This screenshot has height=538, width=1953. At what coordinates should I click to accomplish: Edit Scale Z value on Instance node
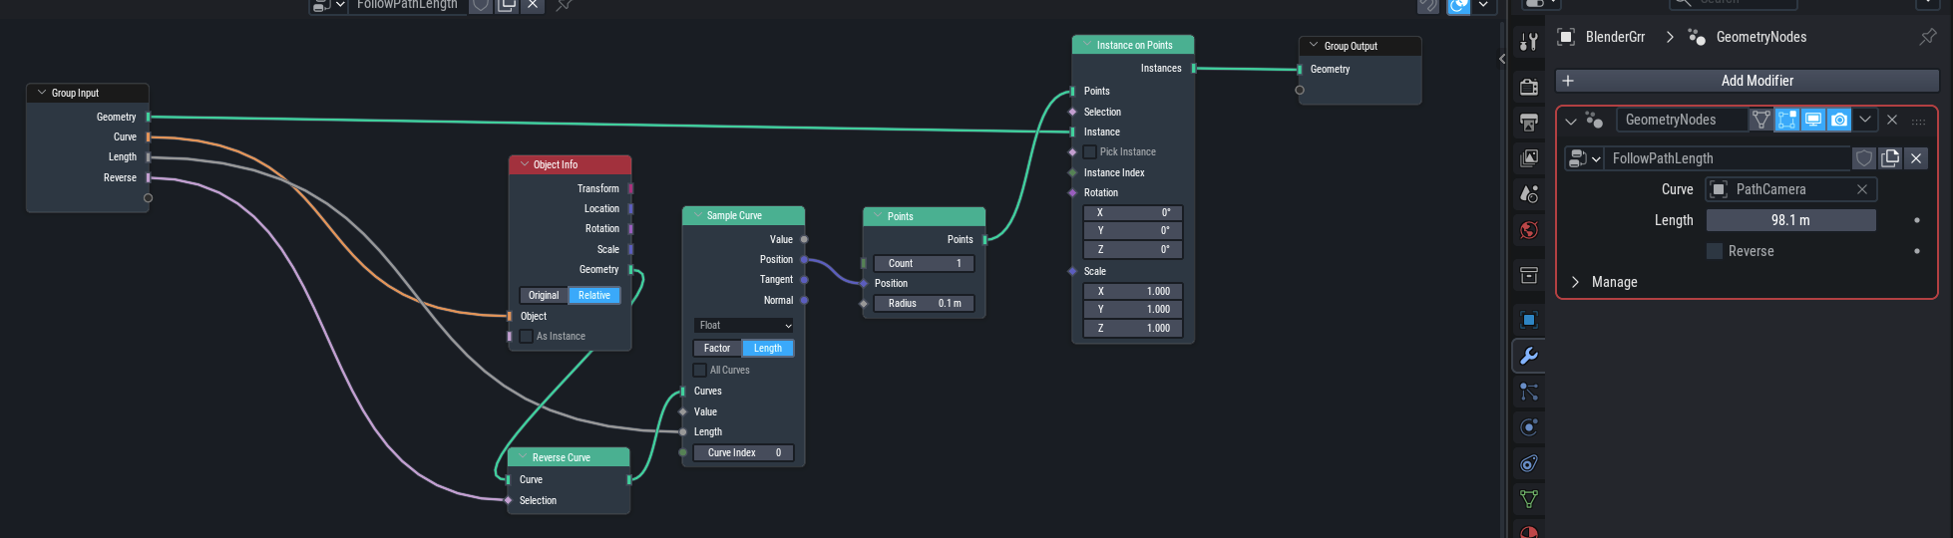(1132, 329)
